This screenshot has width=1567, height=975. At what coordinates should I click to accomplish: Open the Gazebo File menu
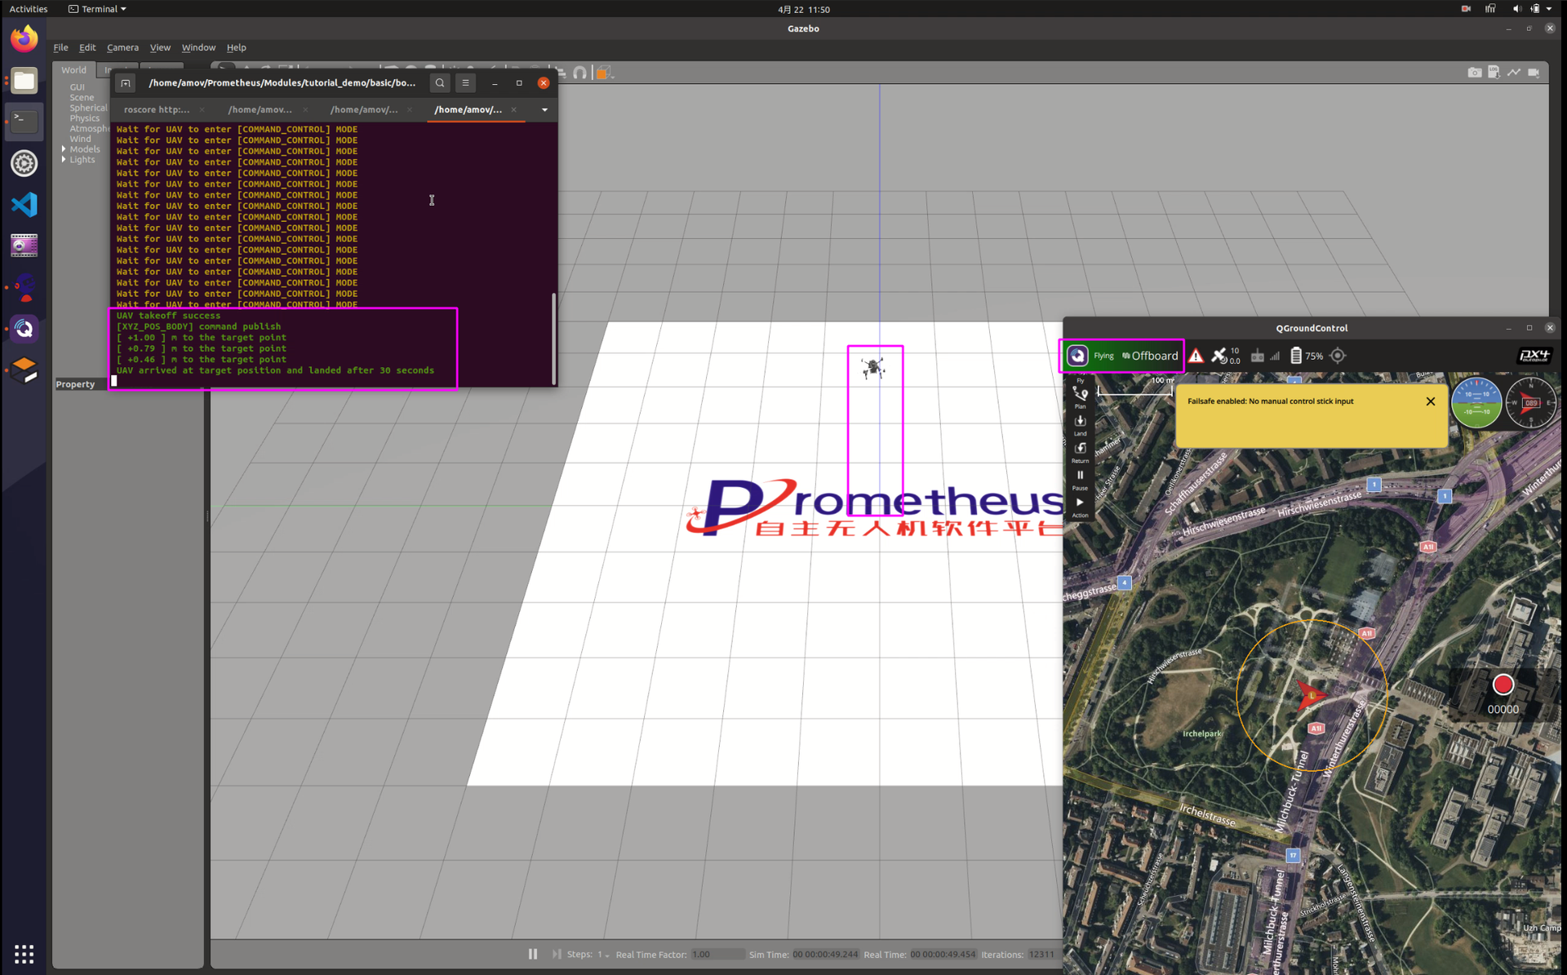pyautogui.click(x=60, y=47)
